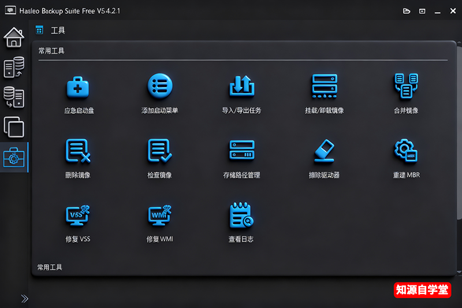462x308 pixels.
Task: Open the Backup section in sidebar
Action: [14, 67]
